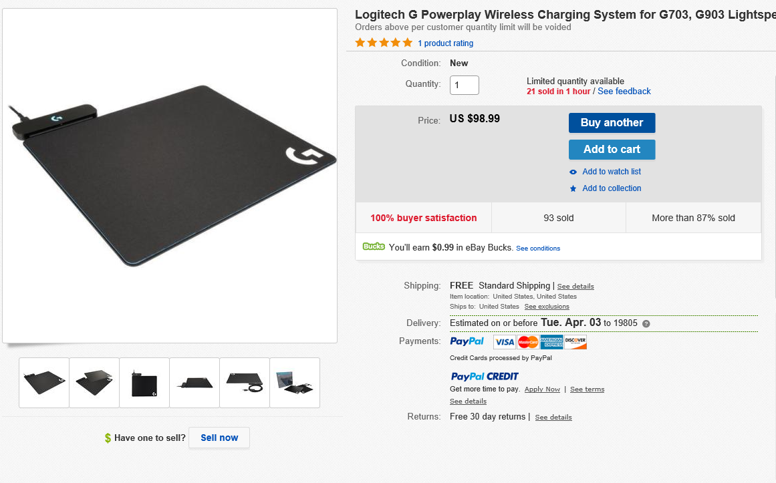
Task: Click the delivery help question mark icon
Action: click(x=646, y=323)
